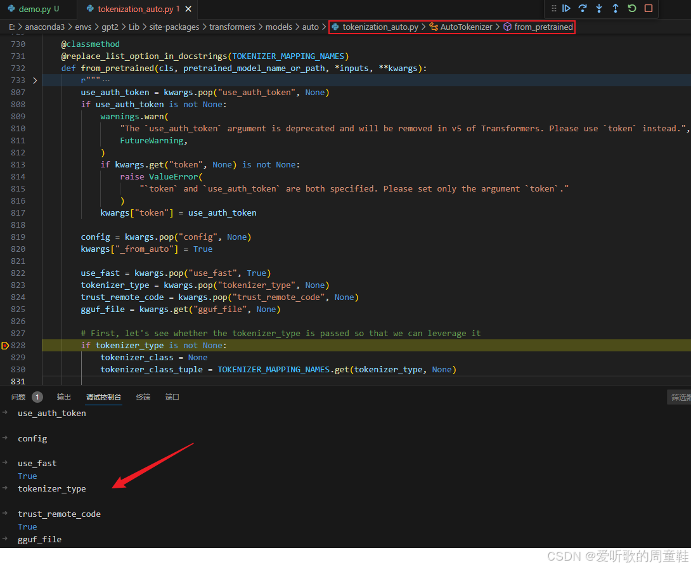691x567 pixels.
Task: Close the tokenization_auto.py tab
Action: click(x=188, y=9)
